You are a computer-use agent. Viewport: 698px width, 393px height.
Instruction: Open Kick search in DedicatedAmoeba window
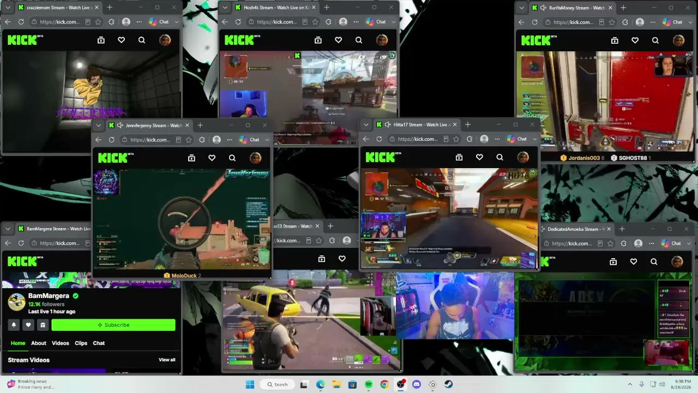[x=654, y=262]
